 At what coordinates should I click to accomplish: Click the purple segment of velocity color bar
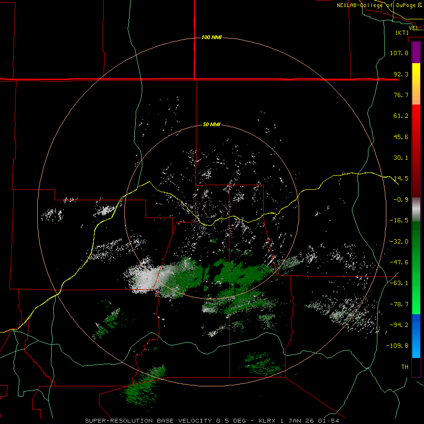click(x=416, y=53)
